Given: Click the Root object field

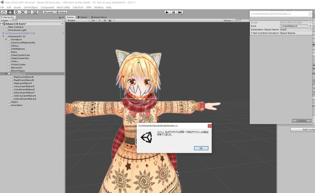Looking at the screenshot, I should point(294,26).
